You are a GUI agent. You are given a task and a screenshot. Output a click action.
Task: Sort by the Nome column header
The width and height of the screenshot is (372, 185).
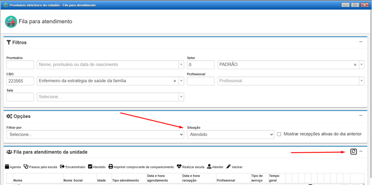(18, 180)
